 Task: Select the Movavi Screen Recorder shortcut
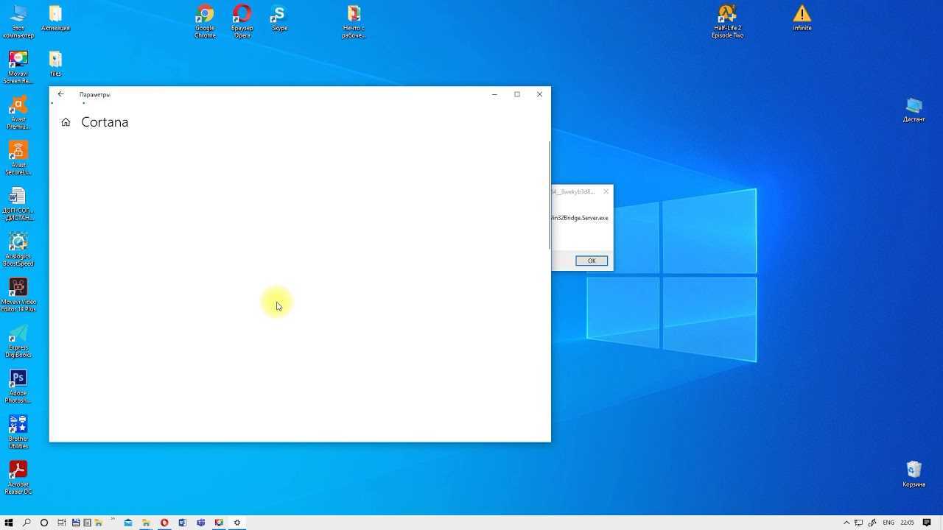18,67
